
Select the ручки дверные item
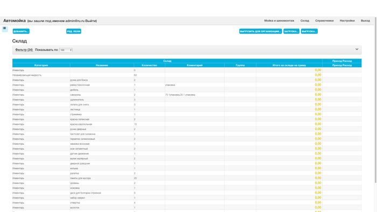click(78, 129)
